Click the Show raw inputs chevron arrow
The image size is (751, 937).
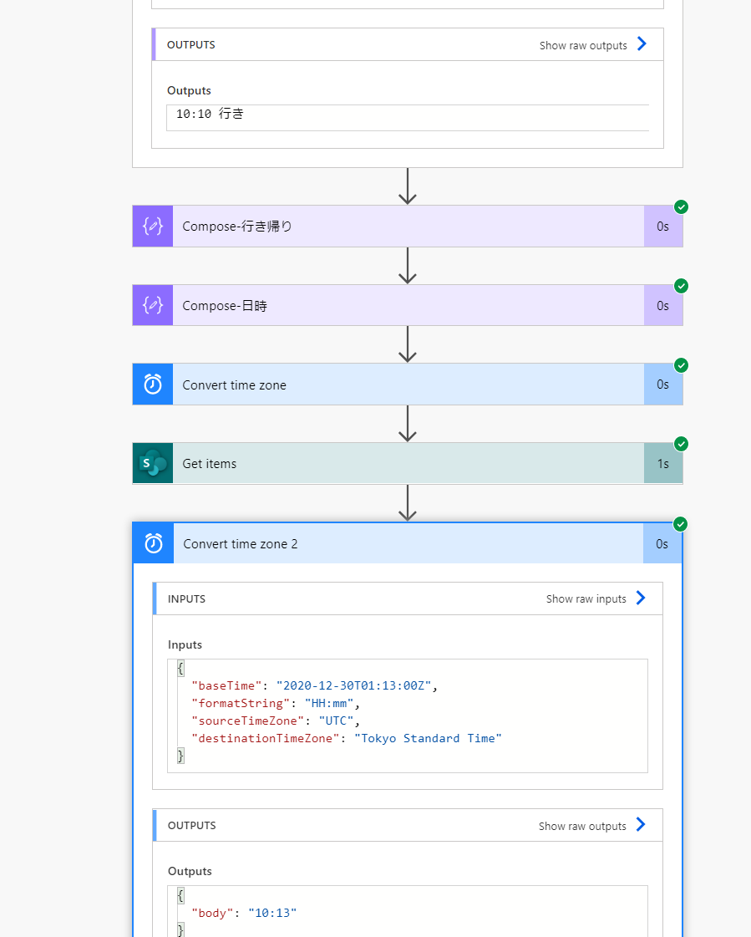click(x=641, y=598)
